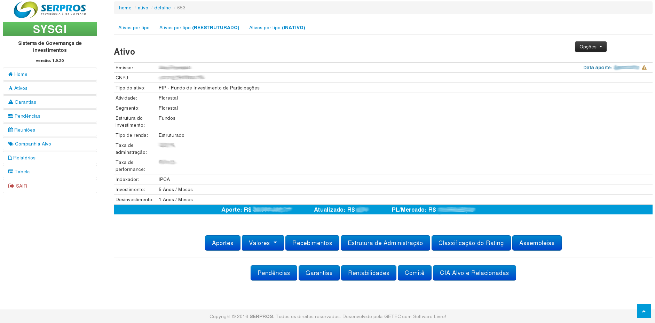Viewport: 655px width, 323px height.
Task: Switch to Ativos por tipo (REESTRUTURADO) tab
Action: pyautogui.click(x=199, y=27)
